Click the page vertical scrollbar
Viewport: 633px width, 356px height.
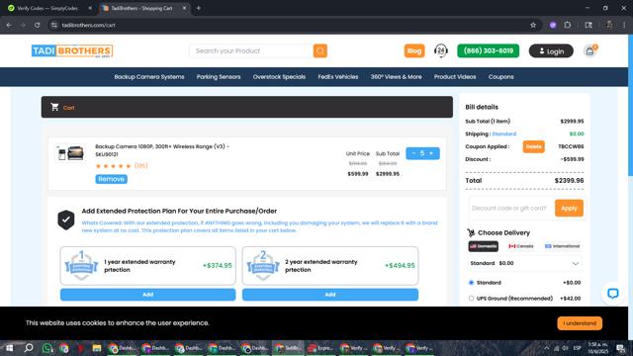tap(630, 105)
